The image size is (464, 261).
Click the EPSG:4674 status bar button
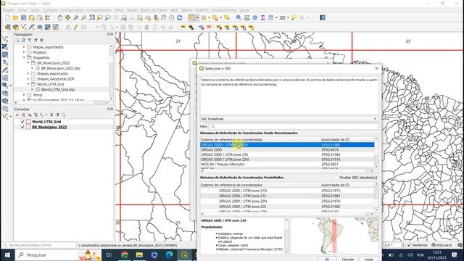(442, 245)
